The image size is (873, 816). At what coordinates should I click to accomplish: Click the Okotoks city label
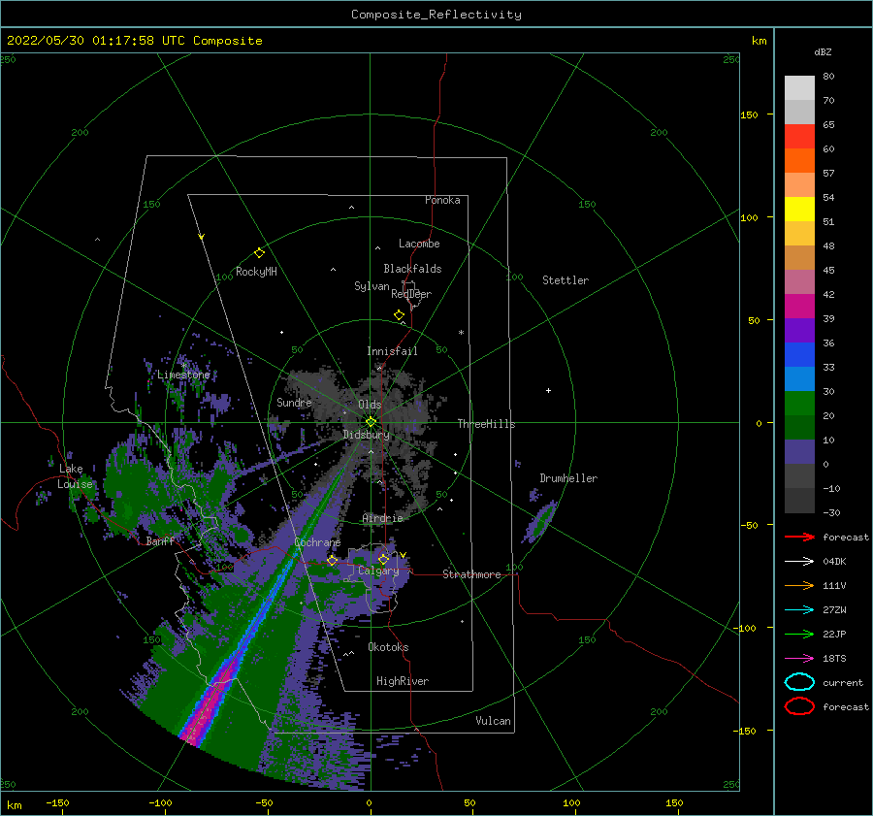[388, 647]
